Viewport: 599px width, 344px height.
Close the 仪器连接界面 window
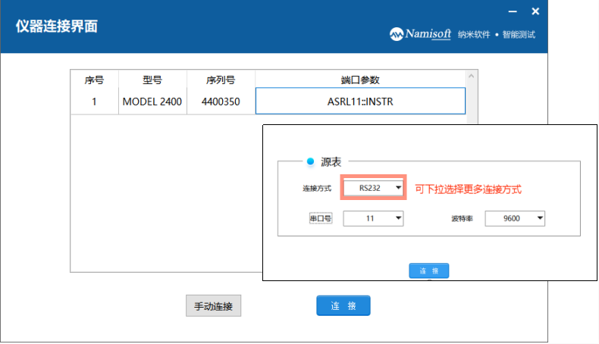click(535, 12)
